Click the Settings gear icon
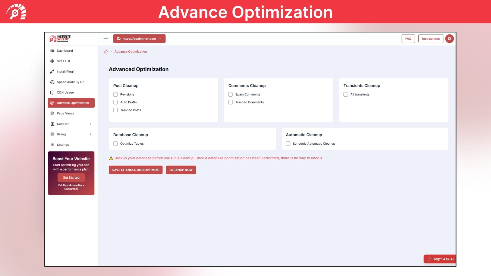The image size is (491, 276). [52, 145]
